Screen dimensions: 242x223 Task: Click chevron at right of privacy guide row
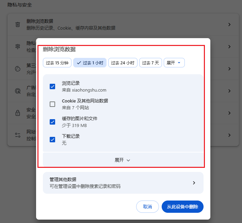229,47
